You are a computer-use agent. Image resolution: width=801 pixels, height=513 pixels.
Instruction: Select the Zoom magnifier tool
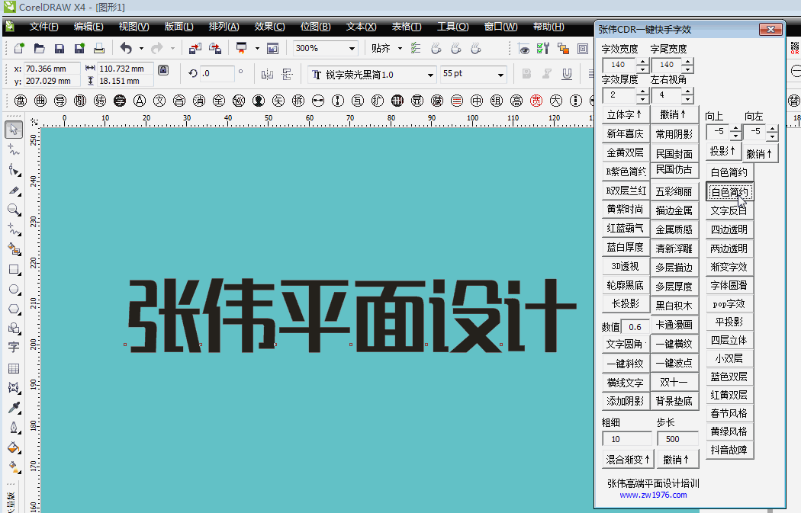point(13,210)
